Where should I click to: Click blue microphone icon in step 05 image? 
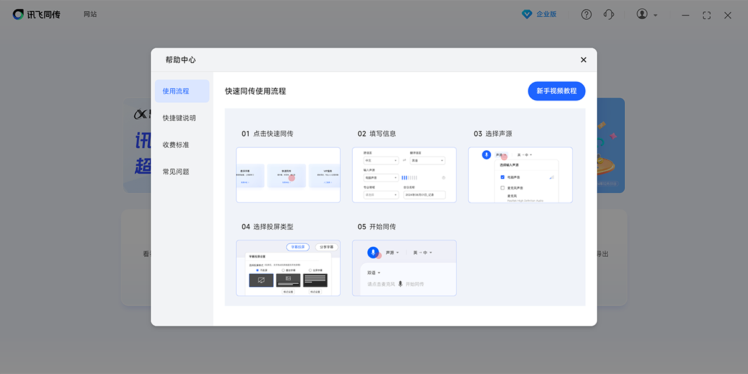click(x=373, y=252)
